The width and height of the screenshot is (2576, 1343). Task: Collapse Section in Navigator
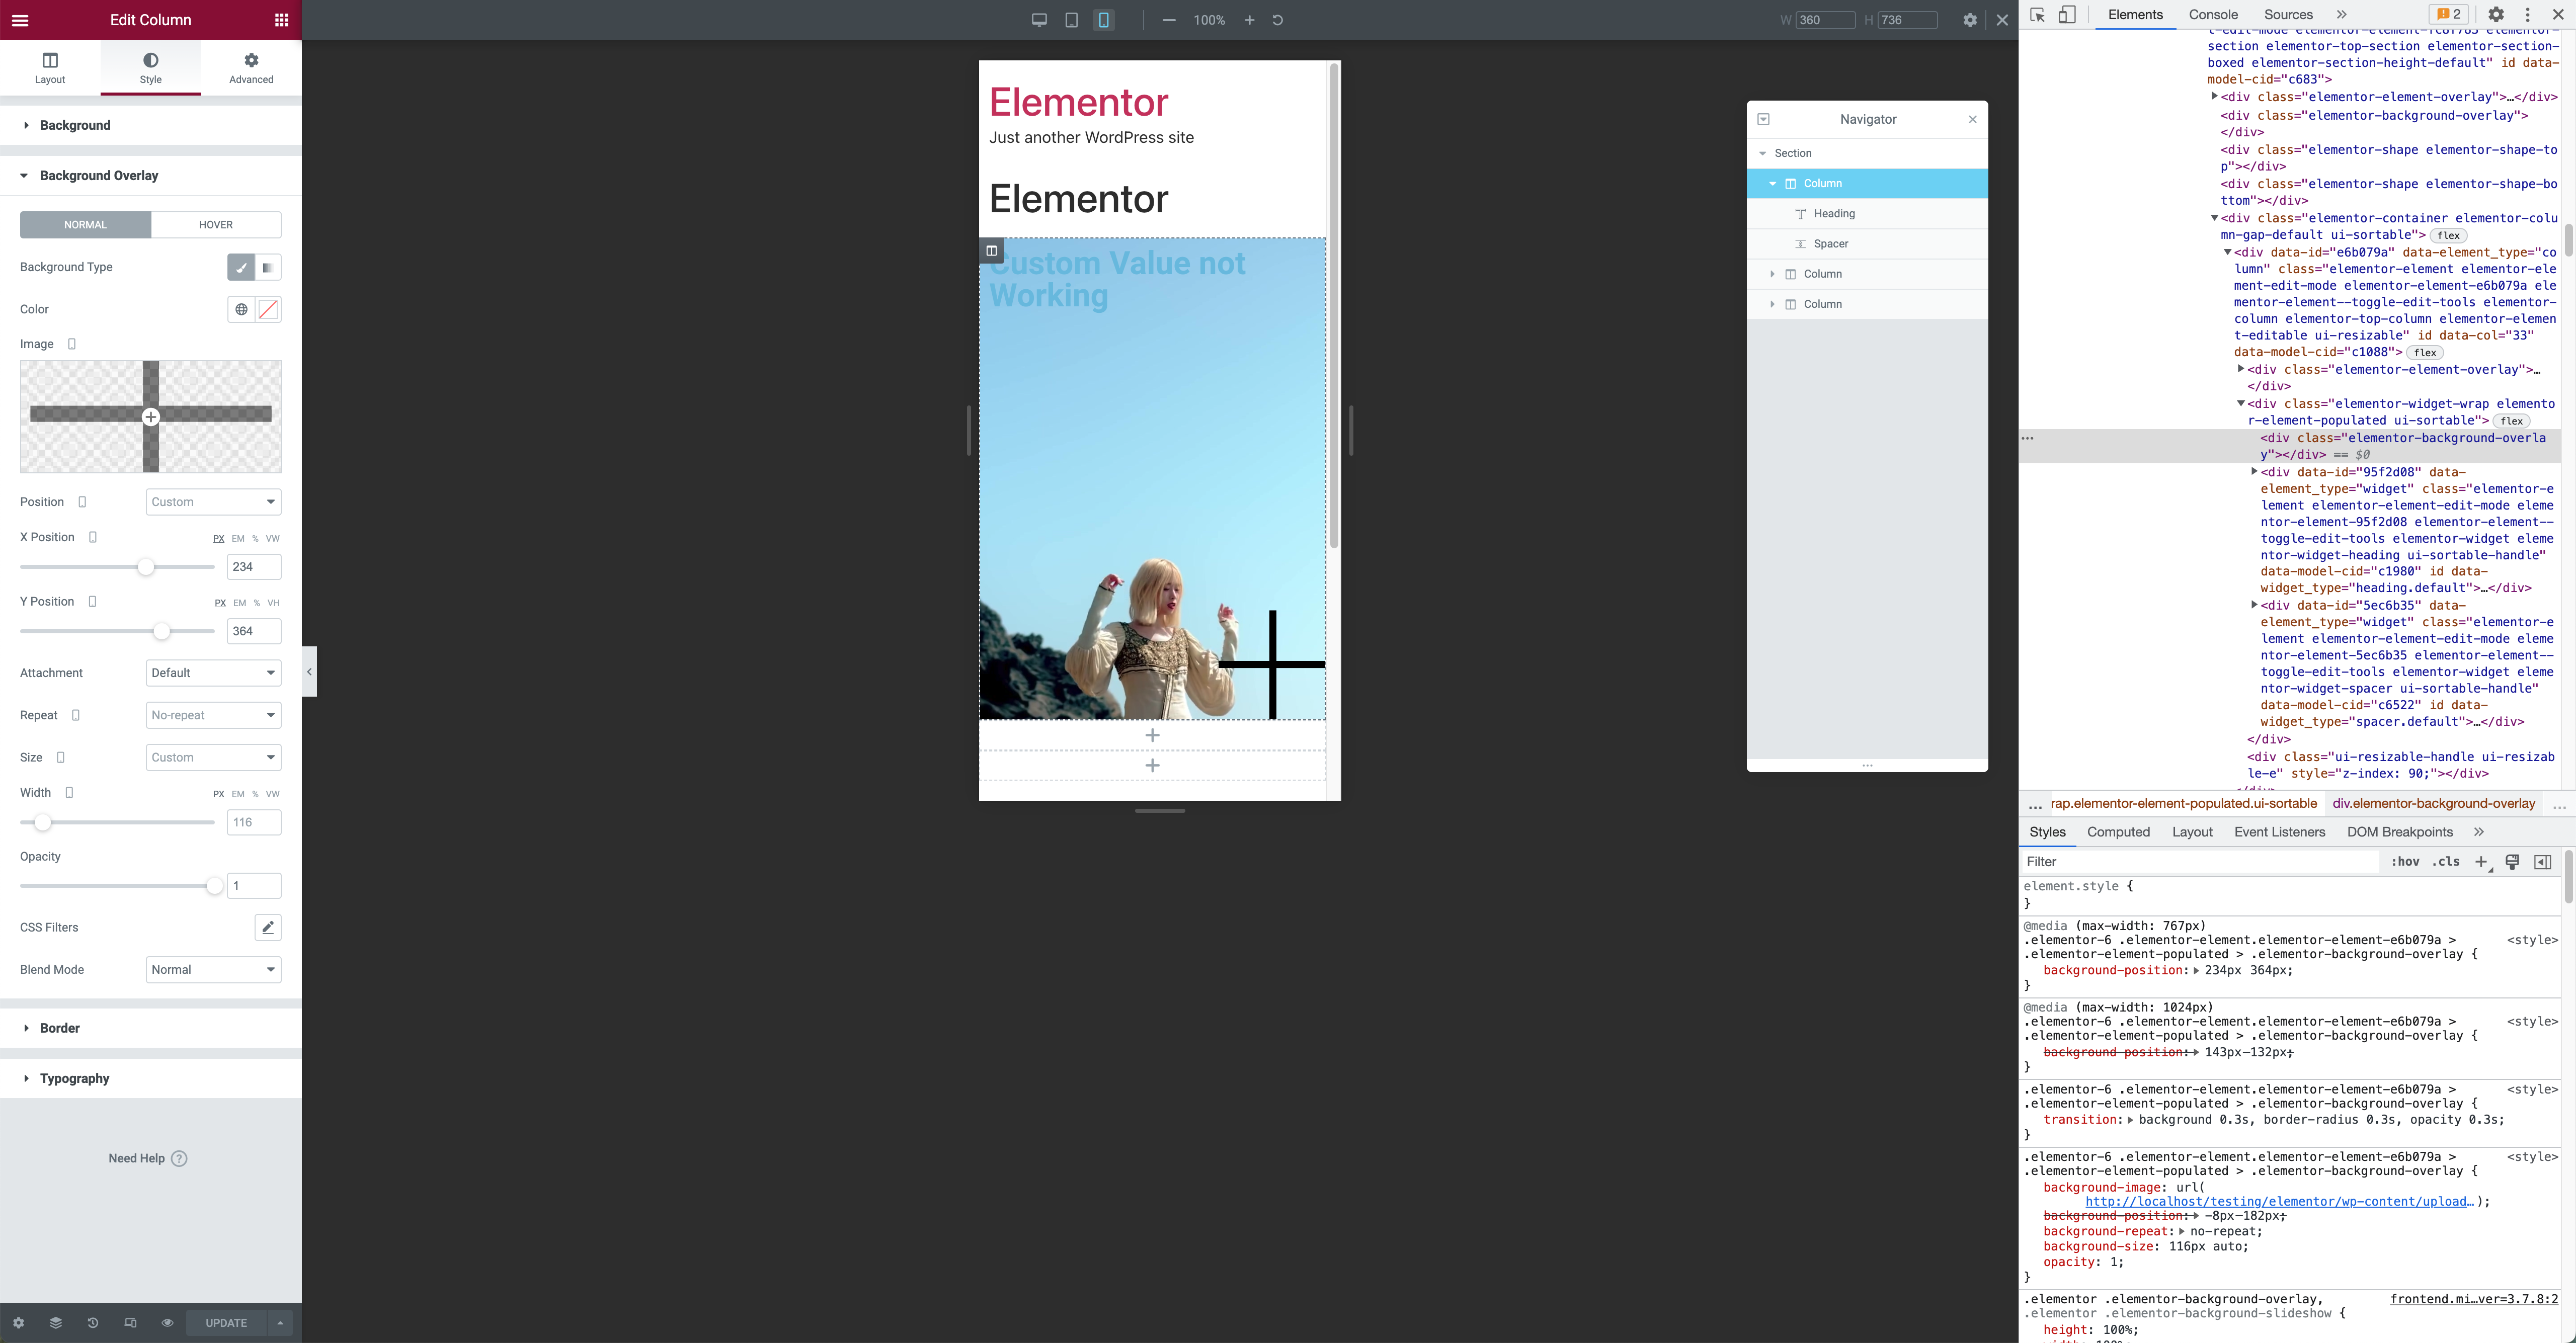(x=1762, y=153)
